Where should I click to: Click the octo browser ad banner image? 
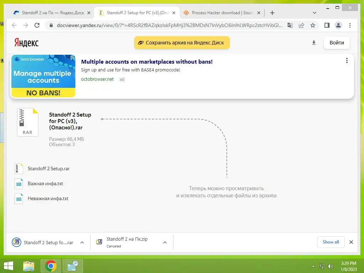click(x=43, y=76)
